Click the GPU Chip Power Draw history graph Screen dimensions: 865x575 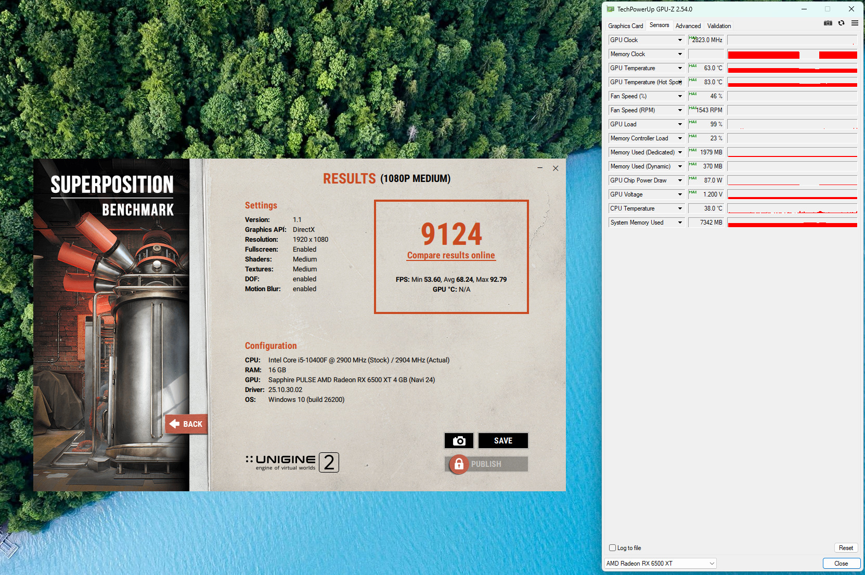pos(792,180)
